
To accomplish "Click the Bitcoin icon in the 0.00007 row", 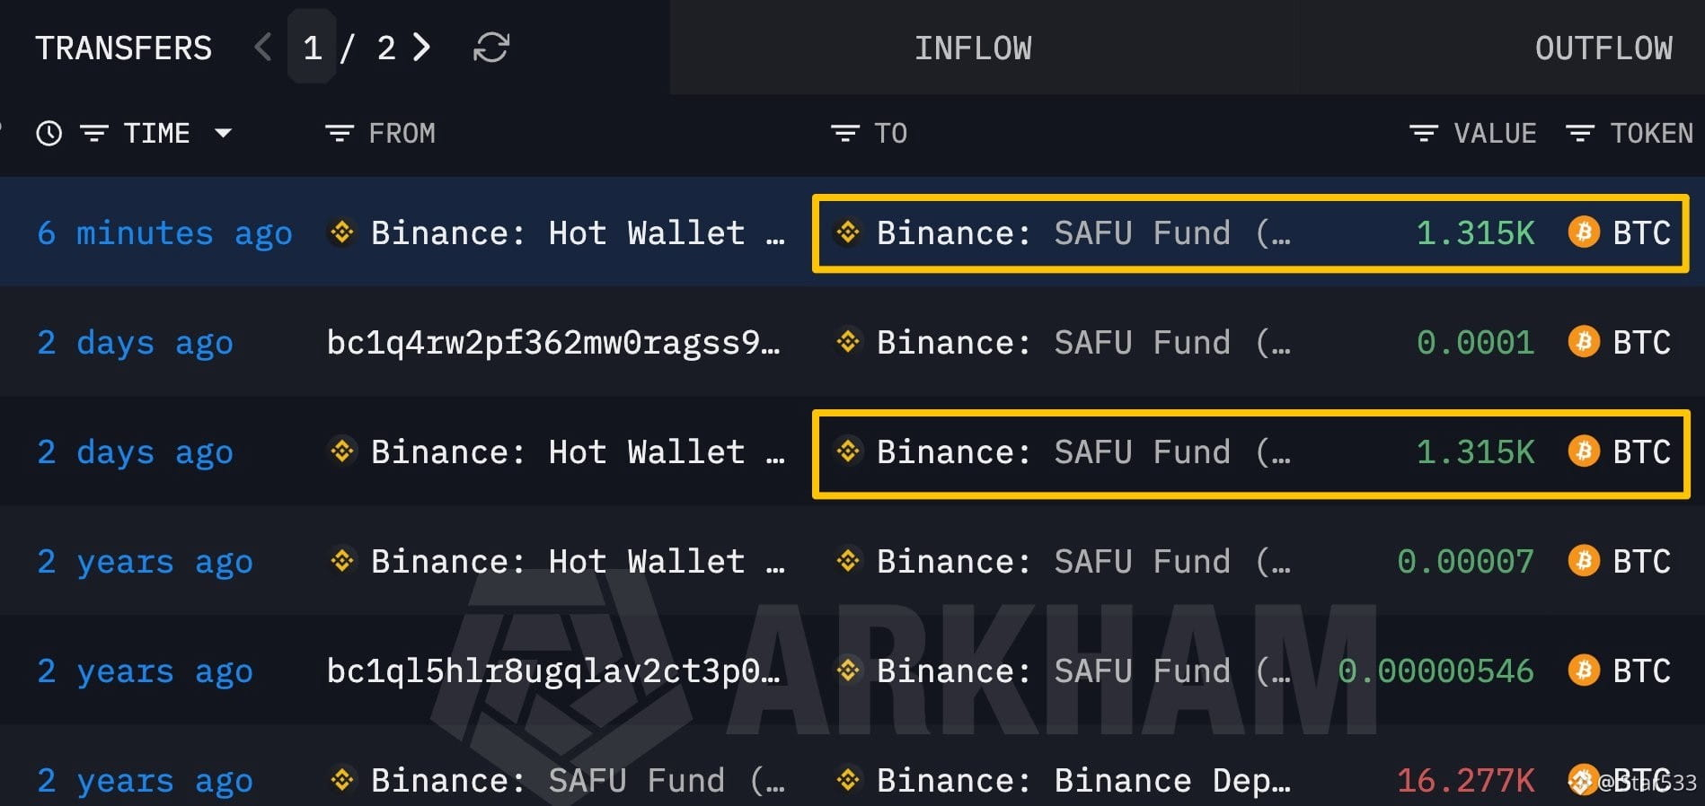I will click(1584, 561).
